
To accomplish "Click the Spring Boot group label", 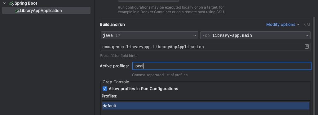I will [x=26, y=3].
